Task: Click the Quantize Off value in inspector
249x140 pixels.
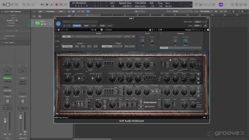Action: [x=16, y=21]
